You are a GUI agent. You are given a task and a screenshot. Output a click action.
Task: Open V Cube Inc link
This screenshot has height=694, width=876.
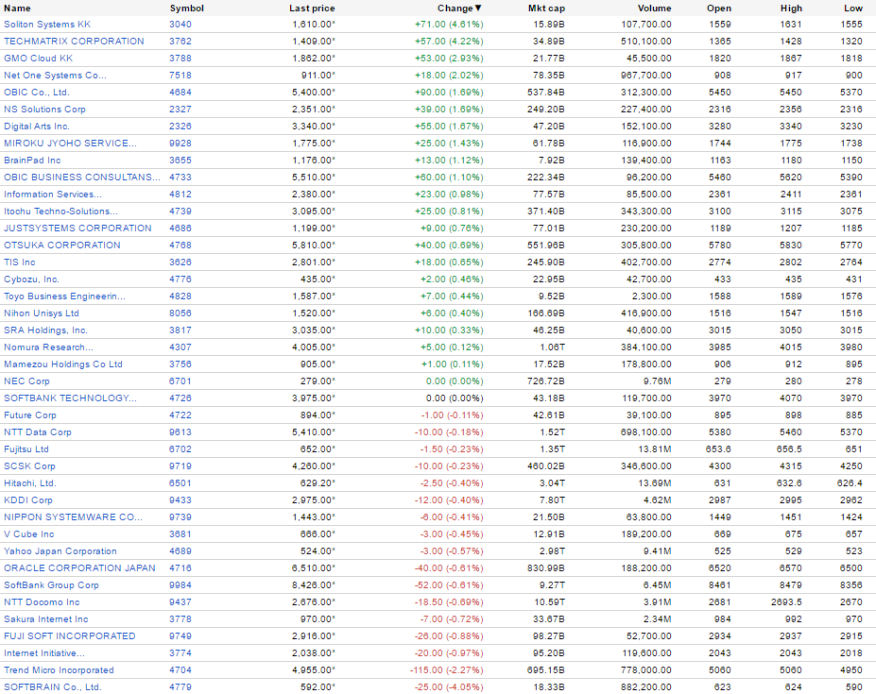29,534
